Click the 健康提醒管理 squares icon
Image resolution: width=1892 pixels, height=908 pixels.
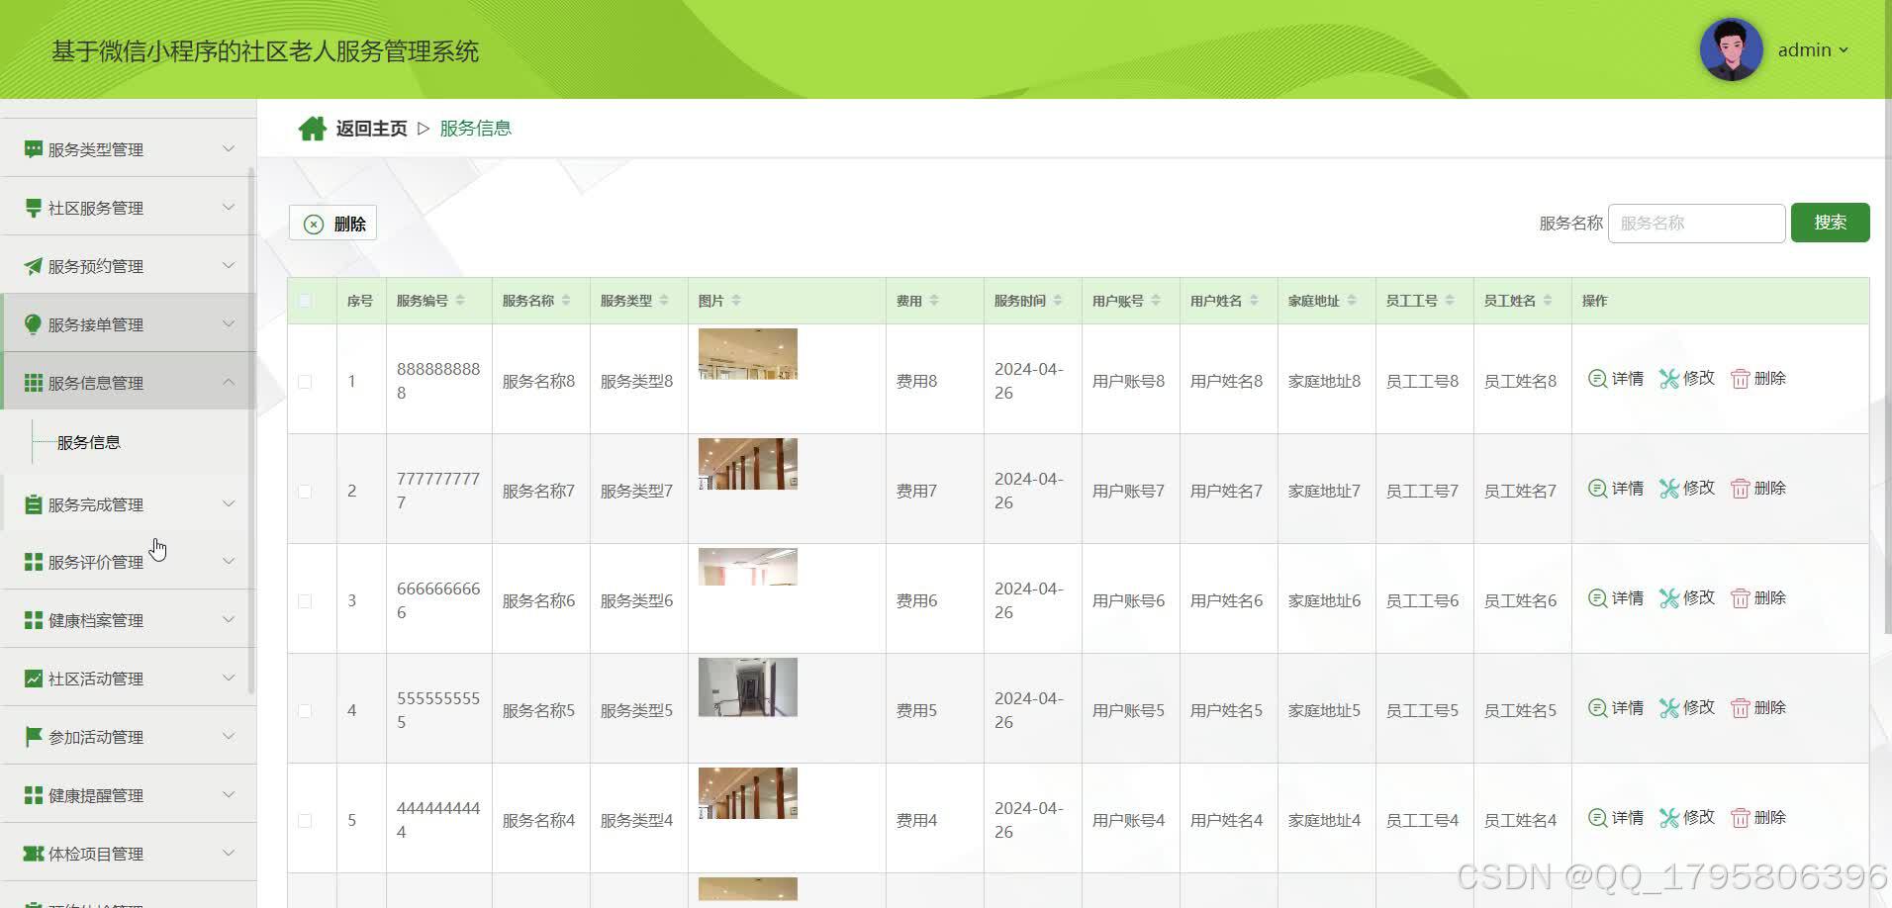(x=33, y=795)
